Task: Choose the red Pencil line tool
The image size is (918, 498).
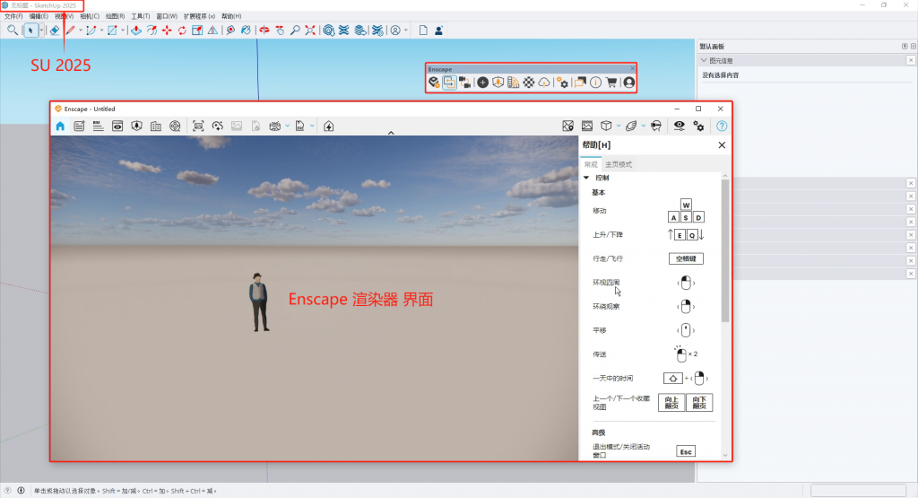Action: pyautogui.click(x=70, y=31)
